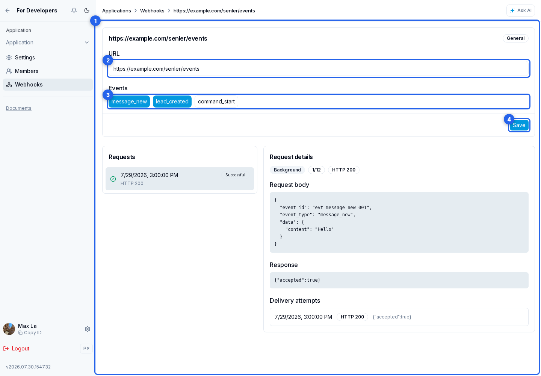Click the back arrow beside For Developers
541x376 pixels.
(x=8, y=11)
